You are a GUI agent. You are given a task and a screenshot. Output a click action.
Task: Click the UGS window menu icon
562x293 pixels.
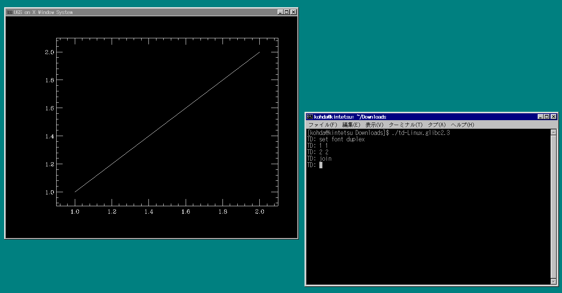pos(9,12)
